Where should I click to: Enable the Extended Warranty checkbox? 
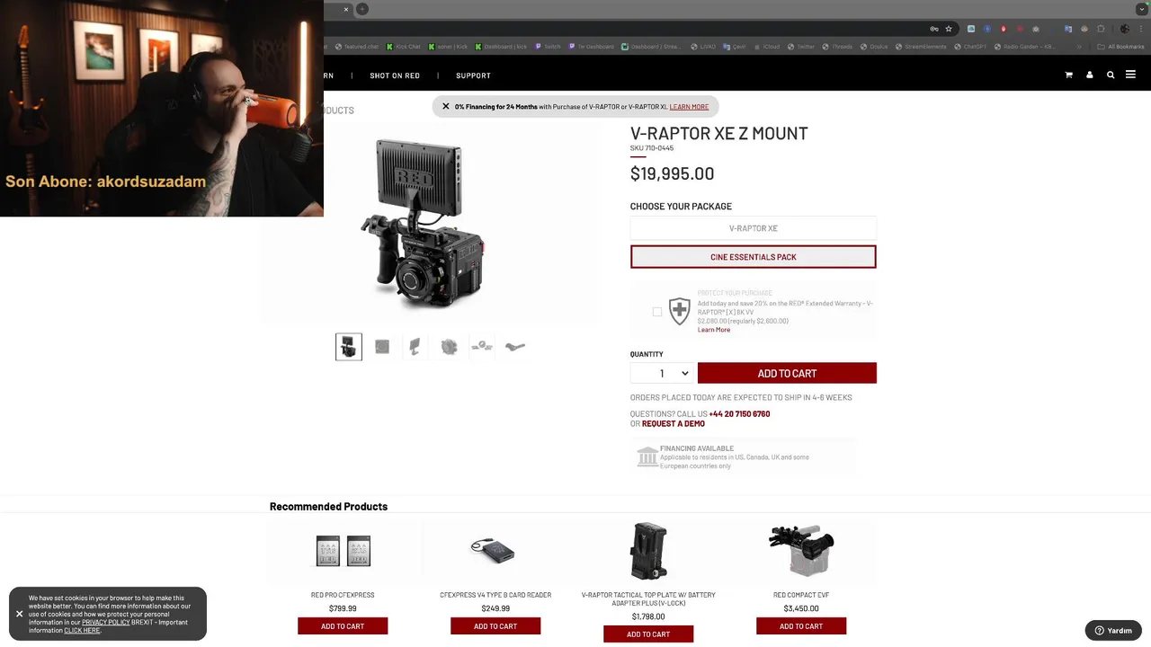click(x=657, y=312)
